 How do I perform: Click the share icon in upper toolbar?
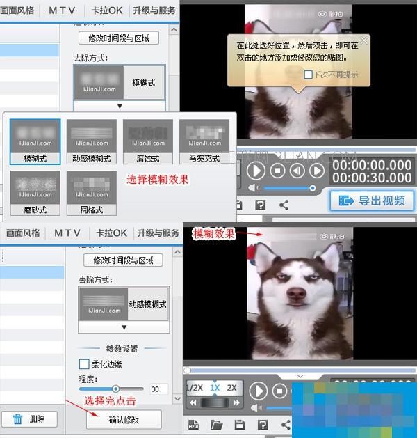click(x=284, y=205)
